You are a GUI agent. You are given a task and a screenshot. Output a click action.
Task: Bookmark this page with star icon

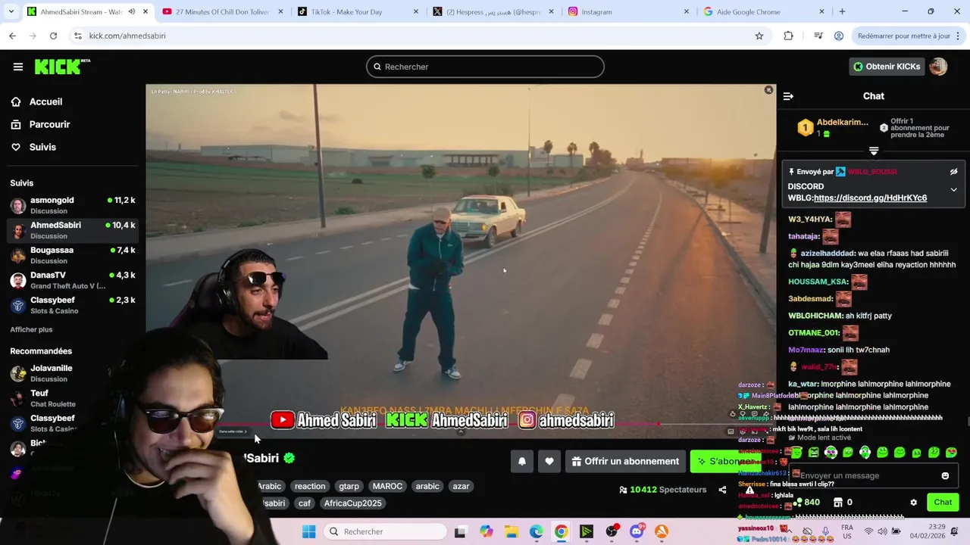pyautogui.click(x=759, y=36)
